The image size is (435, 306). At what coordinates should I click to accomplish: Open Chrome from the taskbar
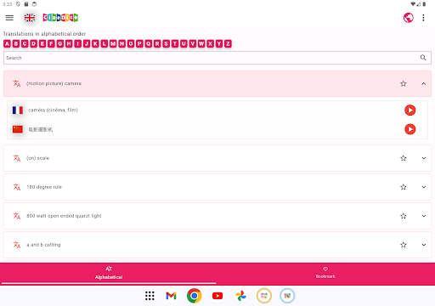(x=194, y=296)
